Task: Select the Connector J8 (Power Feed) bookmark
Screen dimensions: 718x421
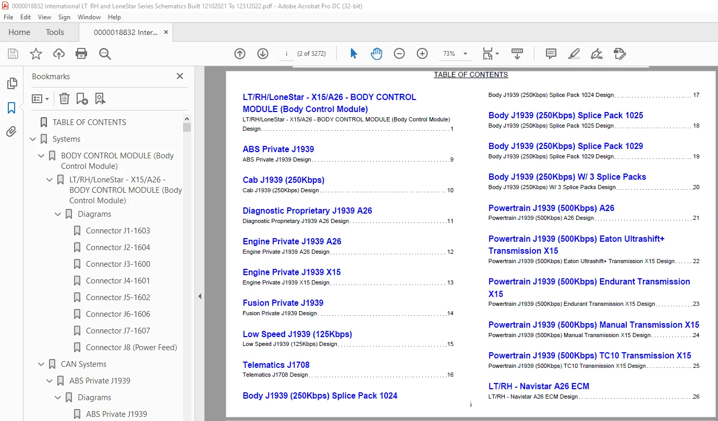Action: [131, 348]
